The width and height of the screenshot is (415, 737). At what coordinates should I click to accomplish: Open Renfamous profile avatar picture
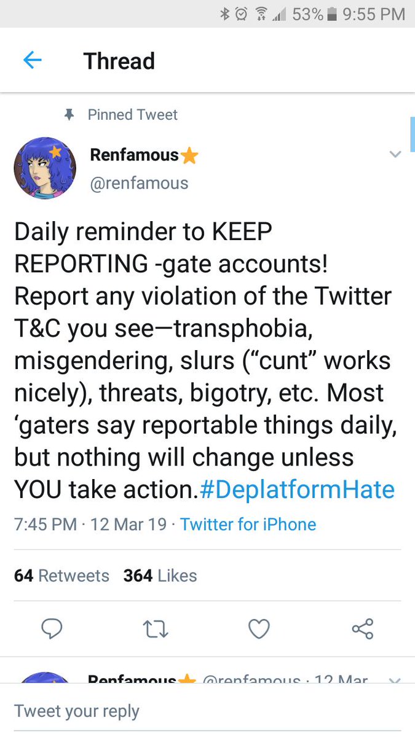(x=45, y=168)
